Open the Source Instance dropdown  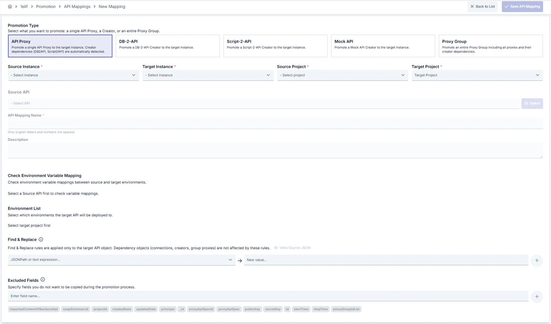pos(73,75)
